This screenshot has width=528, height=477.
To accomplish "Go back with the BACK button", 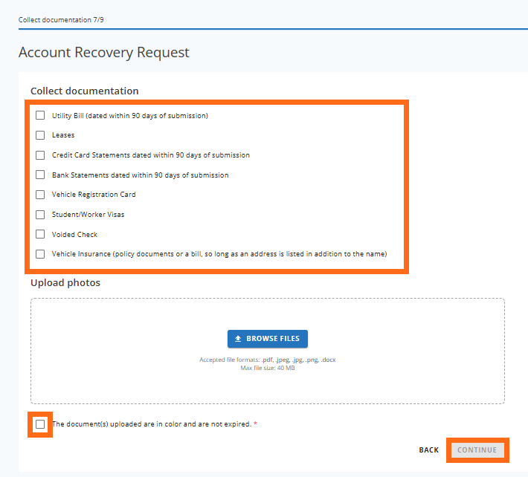I will point(428,450).
